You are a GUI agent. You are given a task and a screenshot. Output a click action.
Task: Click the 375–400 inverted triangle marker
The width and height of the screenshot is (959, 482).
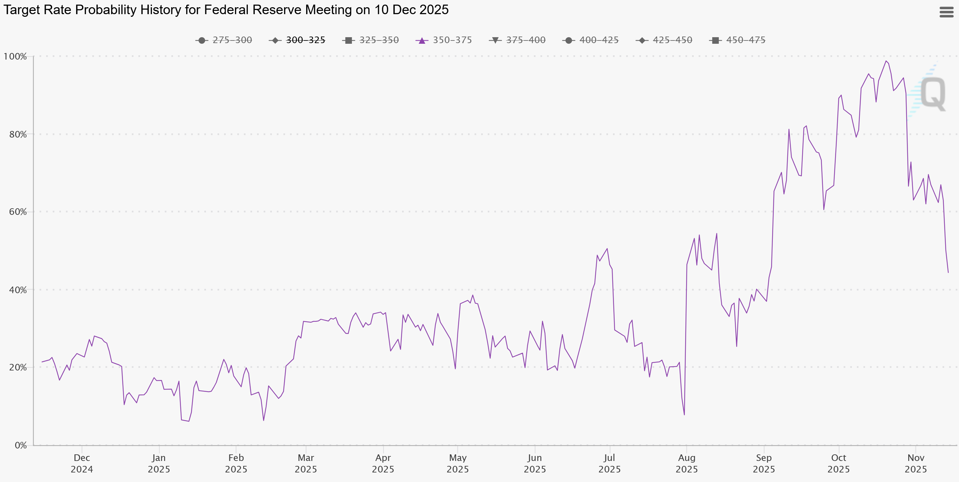495,40
